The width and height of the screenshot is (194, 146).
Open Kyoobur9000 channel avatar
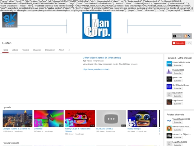click(169, 71)
